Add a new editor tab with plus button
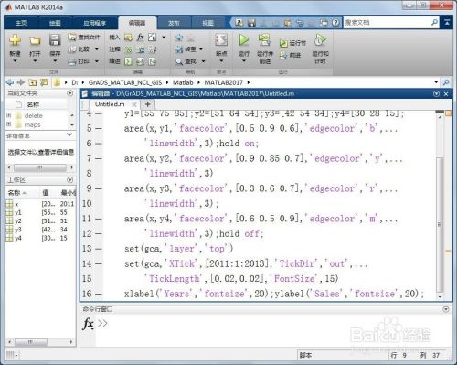The width and height of the screenshot is (457, 365). (148, 104)
